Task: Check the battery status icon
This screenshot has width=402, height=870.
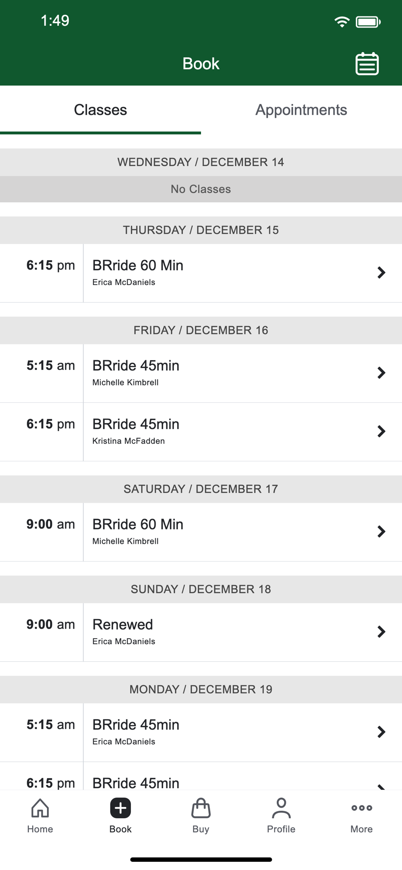Action: point(368,22)
